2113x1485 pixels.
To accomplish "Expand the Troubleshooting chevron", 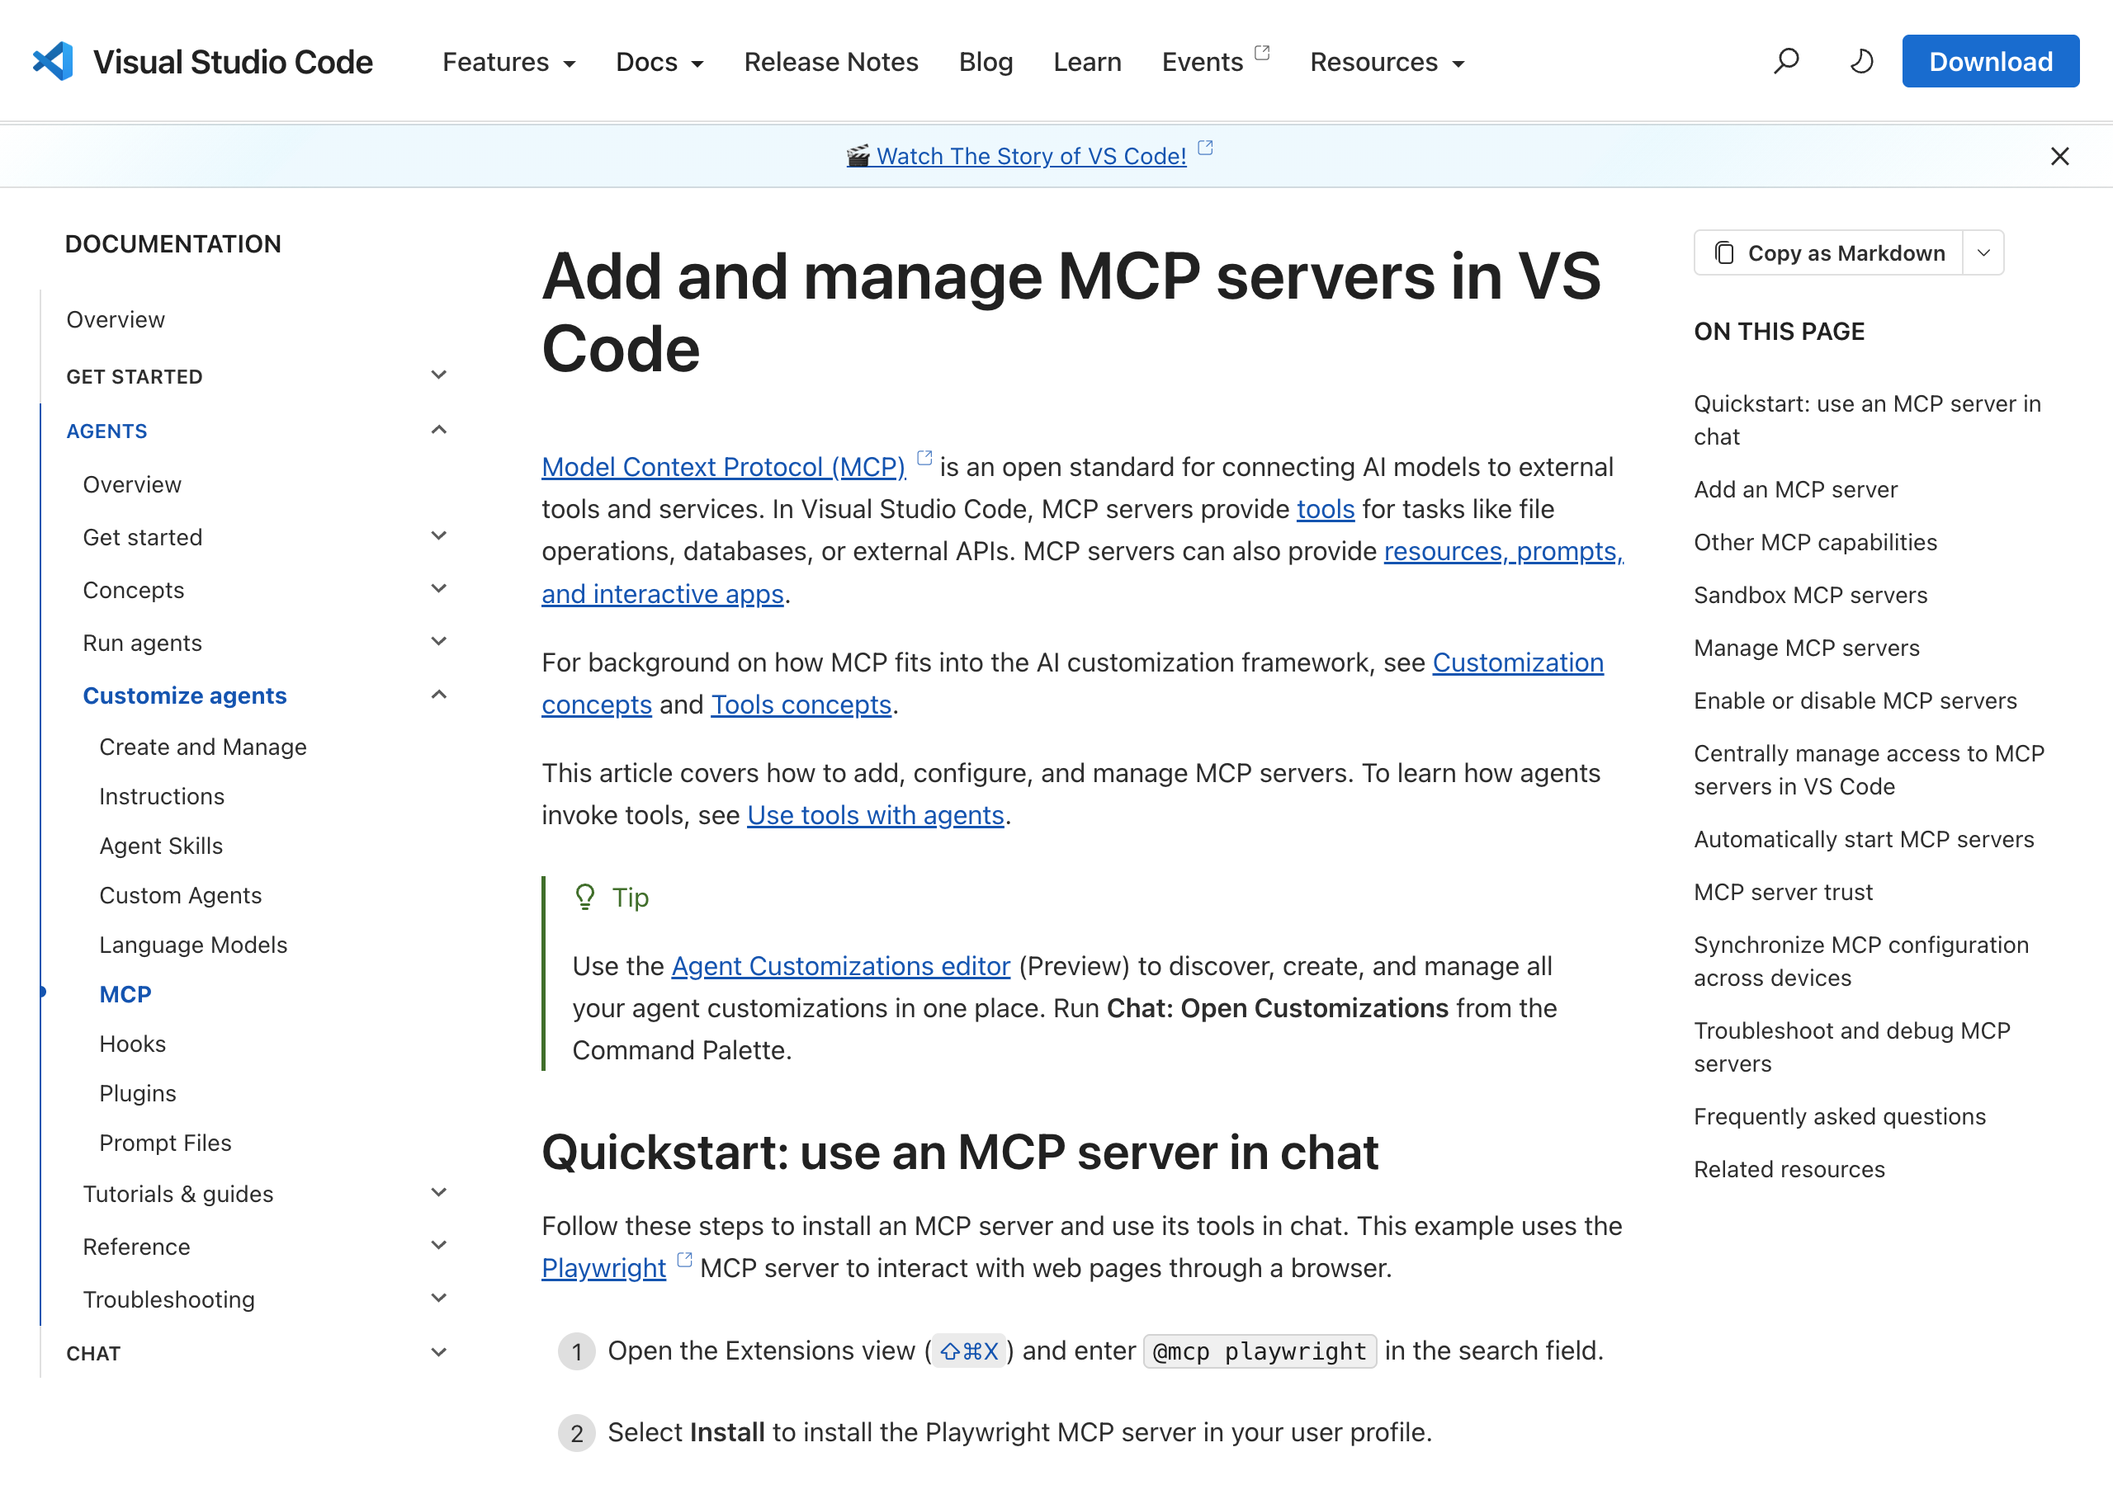I will [x=439, y=1299].
